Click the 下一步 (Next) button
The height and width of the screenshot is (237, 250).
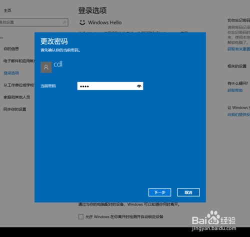coord(159,192)
